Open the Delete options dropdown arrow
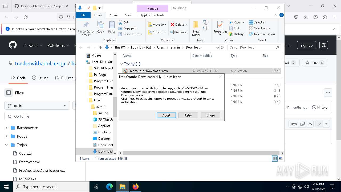 (186, 25)
